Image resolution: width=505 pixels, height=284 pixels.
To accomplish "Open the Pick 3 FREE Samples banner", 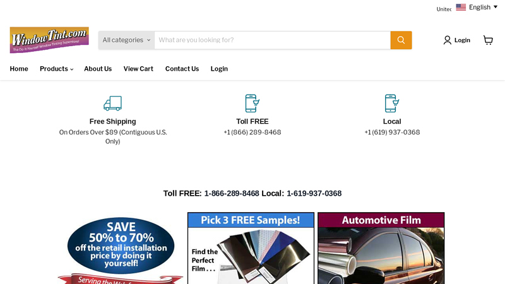I will click(251, 248).
